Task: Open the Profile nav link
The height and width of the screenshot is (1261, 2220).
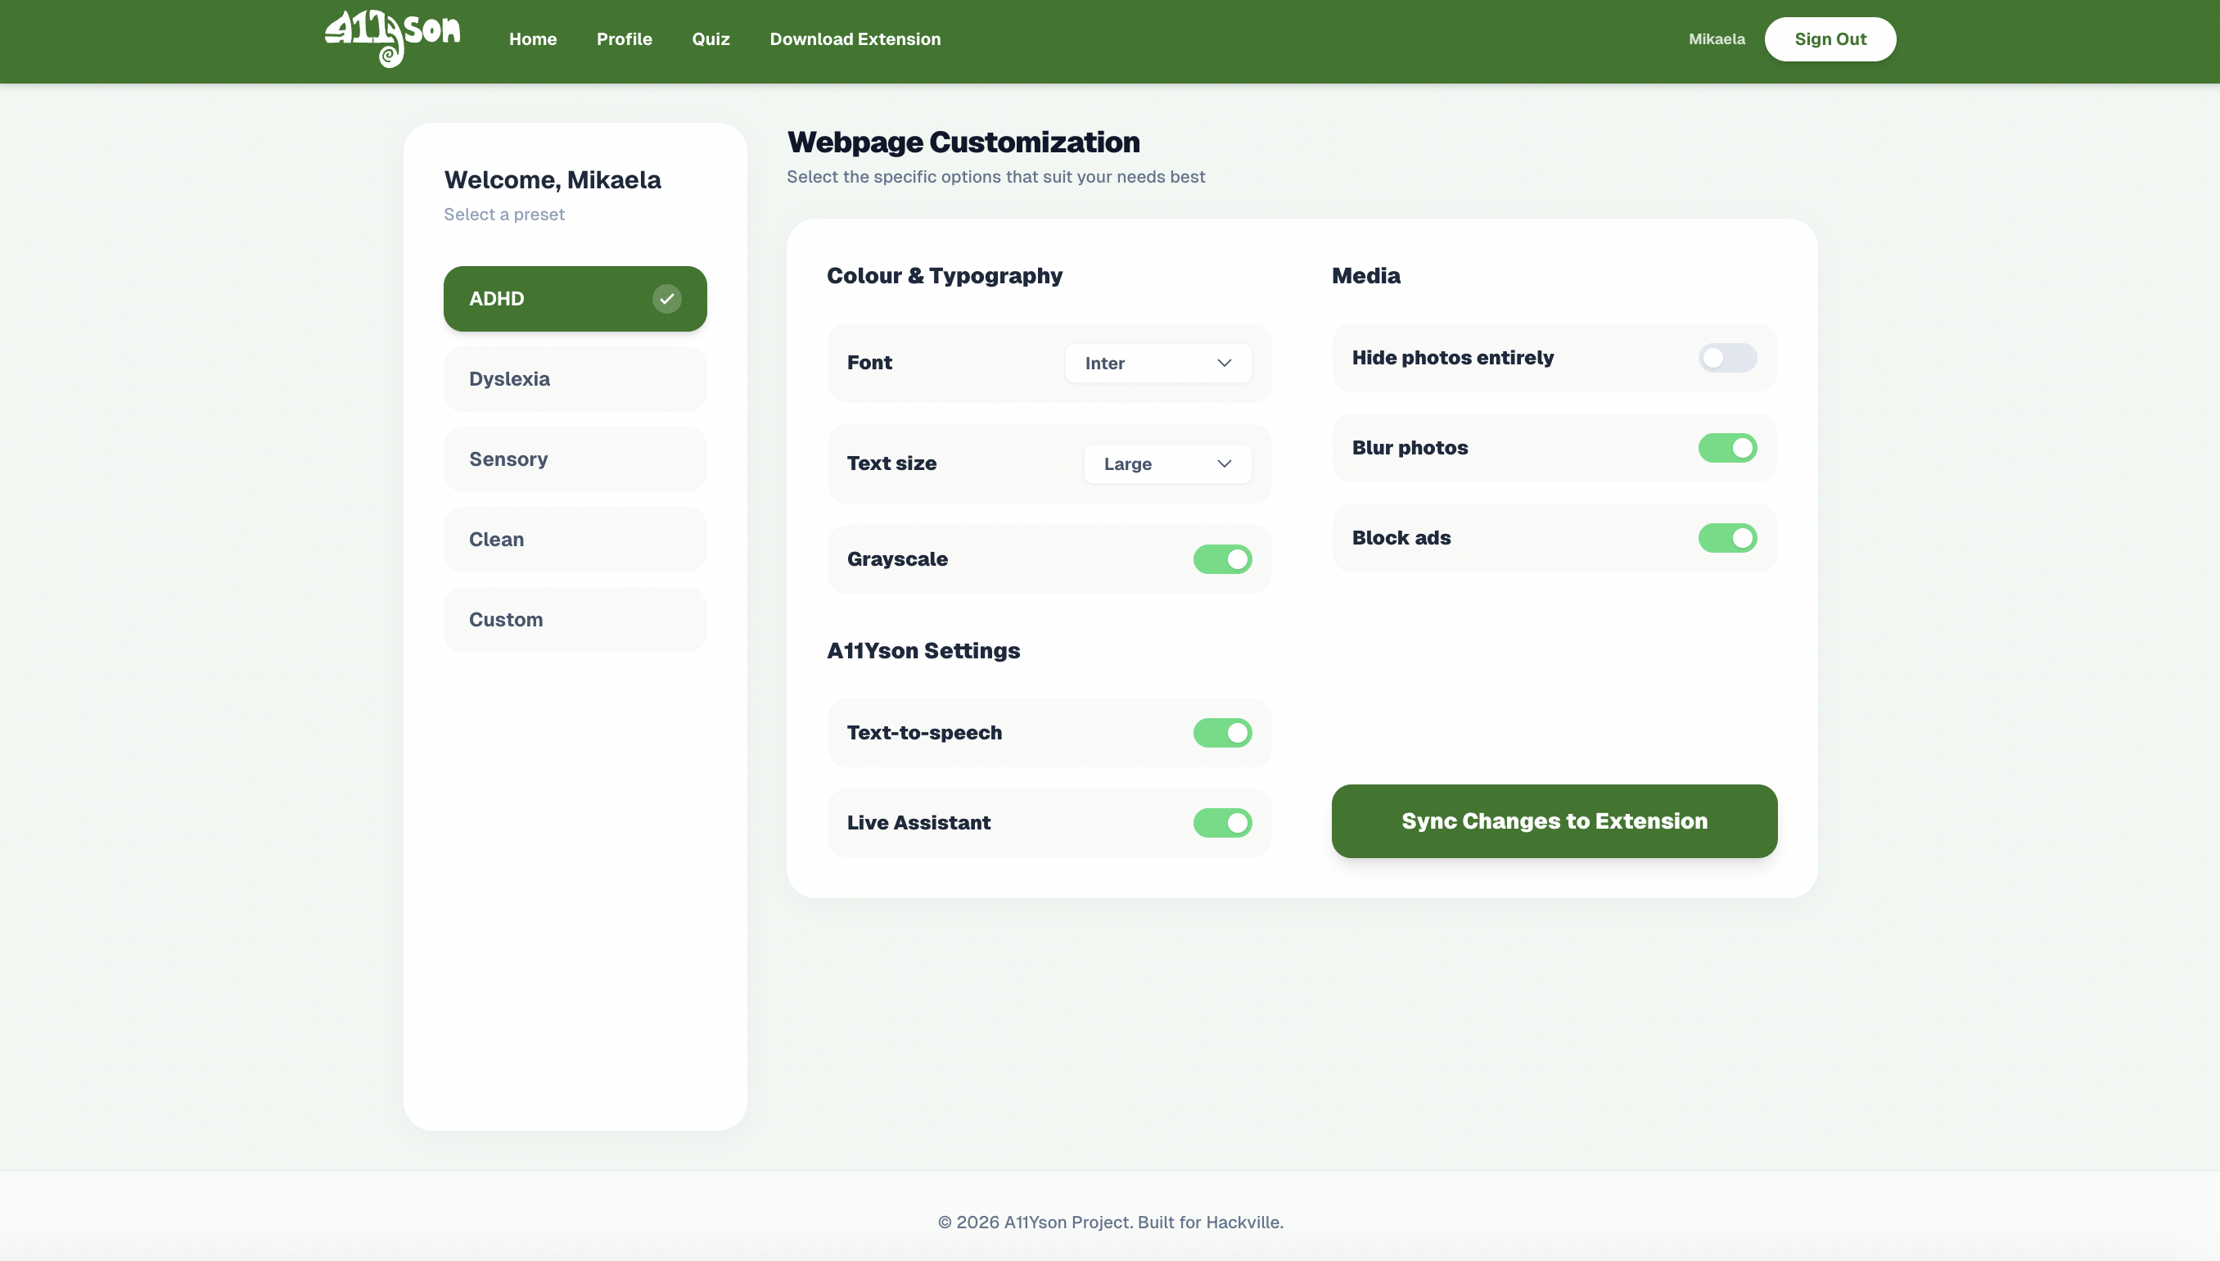Action: pyautogui.click(x=624, y=39)
